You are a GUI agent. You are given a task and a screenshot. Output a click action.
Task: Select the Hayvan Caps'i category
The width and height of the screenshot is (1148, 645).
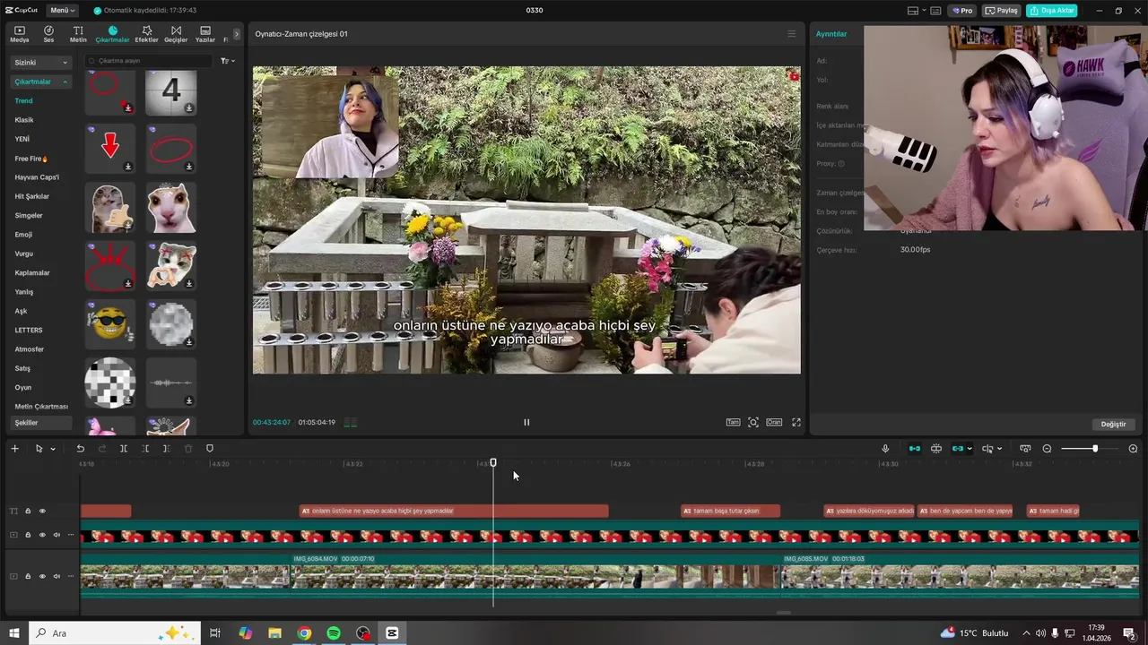pos(37,177)
